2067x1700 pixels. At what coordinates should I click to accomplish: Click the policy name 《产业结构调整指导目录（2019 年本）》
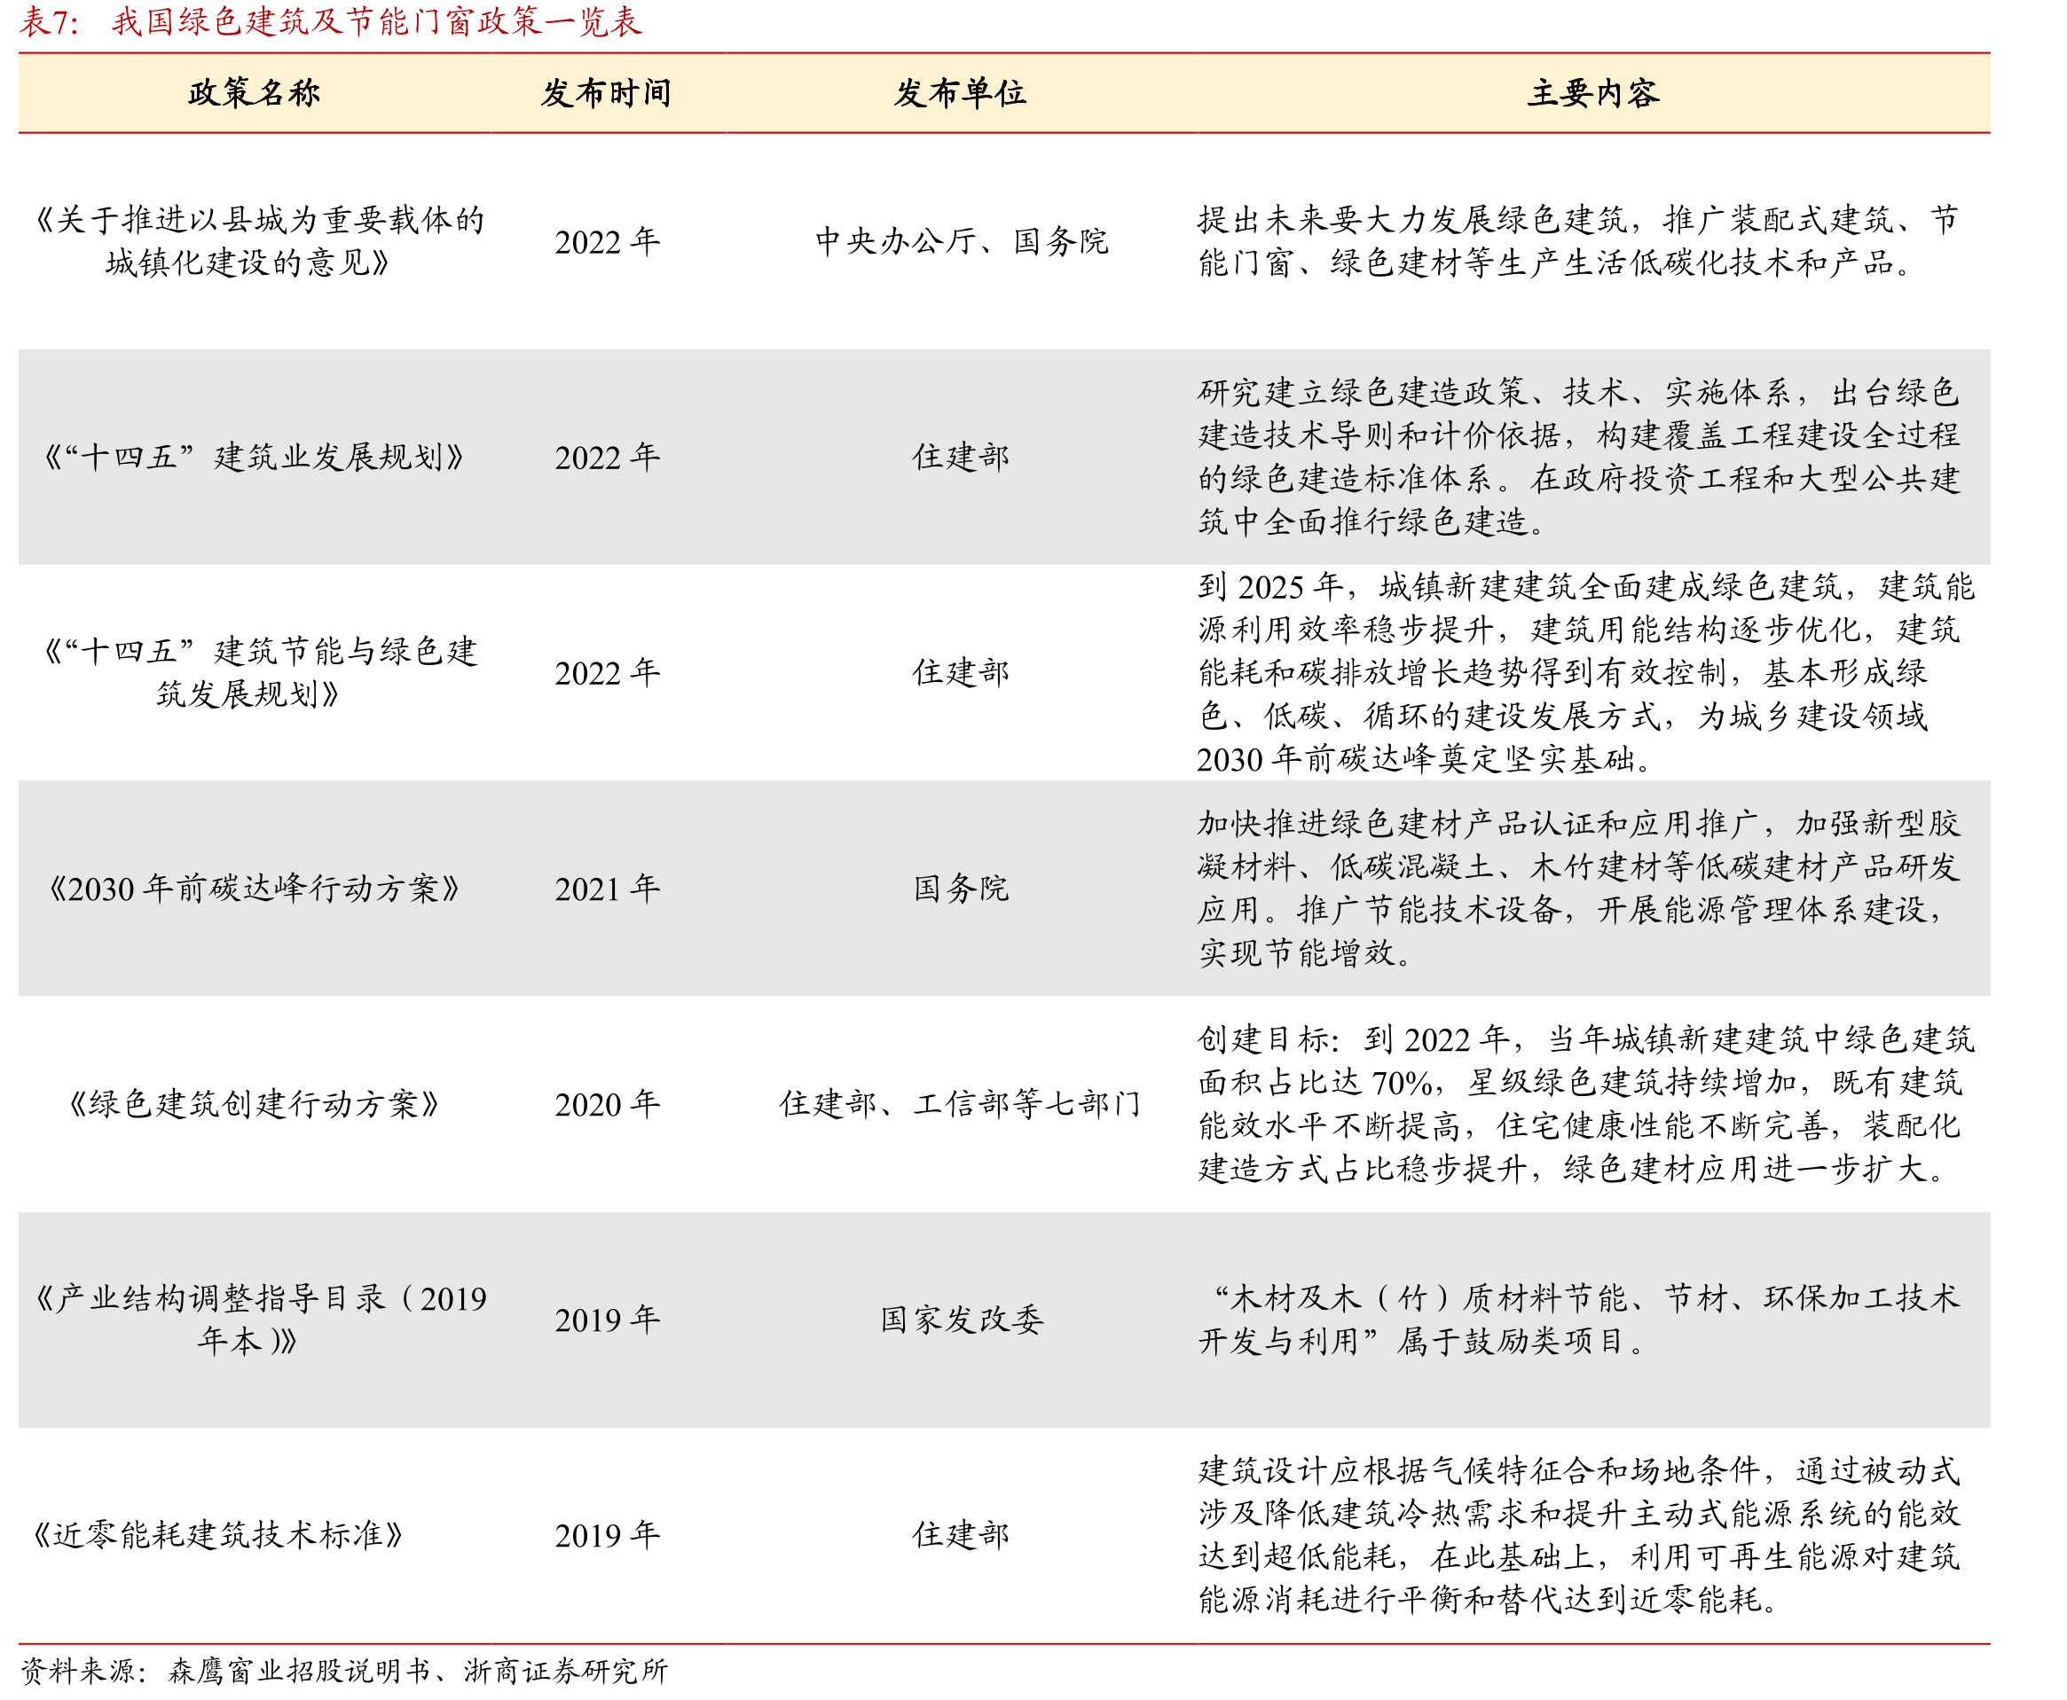(259, 1319)
